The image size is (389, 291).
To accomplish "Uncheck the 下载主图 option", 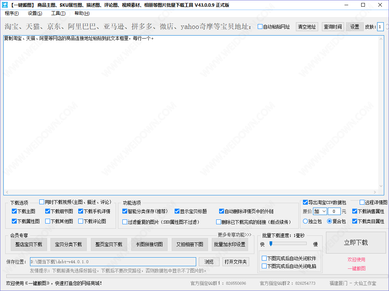I will tap(14, 211).
